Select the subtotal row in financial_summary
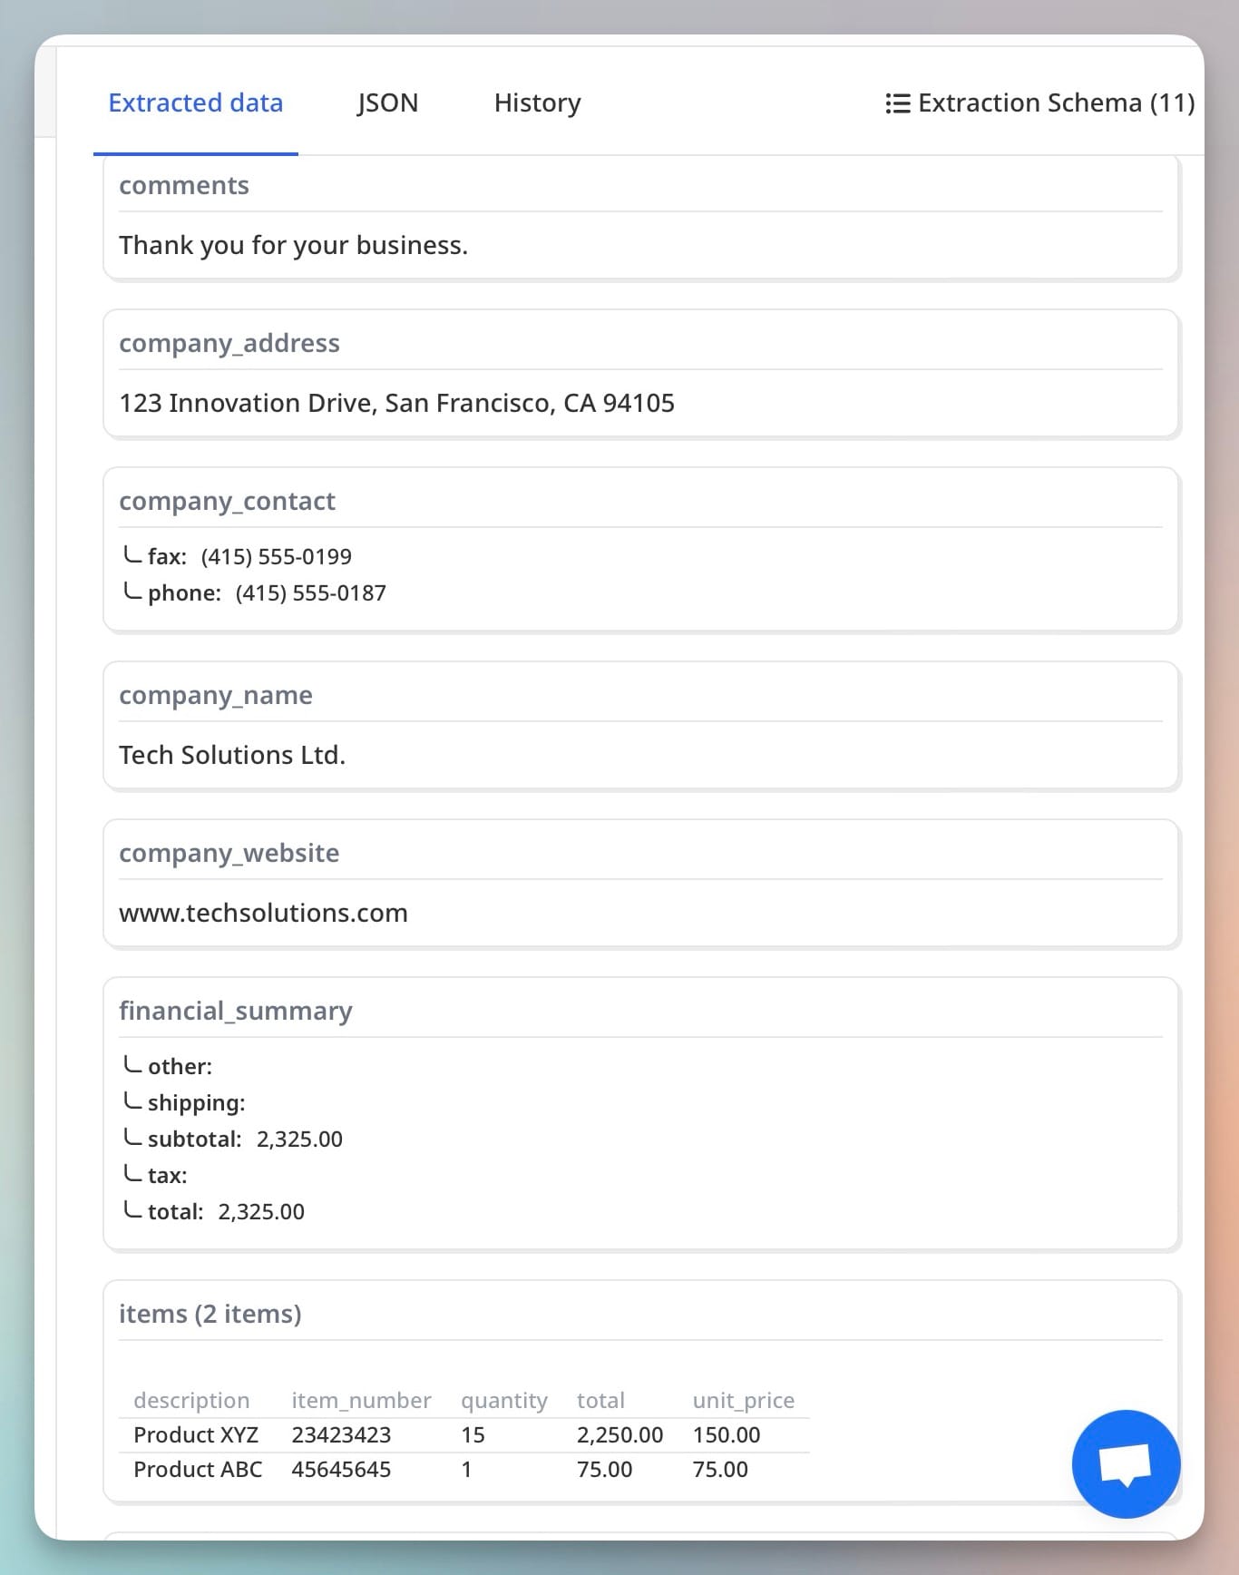 (x=245, y=1139)
